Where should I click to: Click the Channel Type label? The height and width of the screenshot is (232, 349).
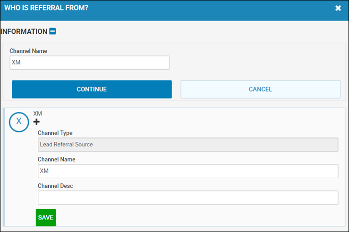(x=55, y=133)
